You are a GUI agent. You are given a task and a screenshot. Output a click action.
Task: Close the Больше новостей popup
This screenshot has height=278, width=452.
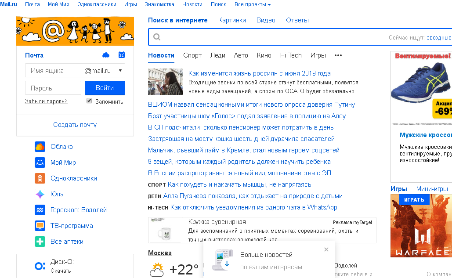326,249
